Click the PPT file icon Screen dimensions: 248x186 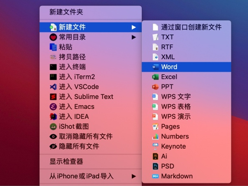pyautogui.click(x=155, y=87)
